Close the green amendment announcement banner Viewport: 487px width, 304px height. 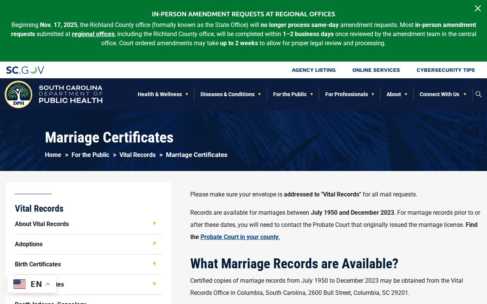point(477,8)
